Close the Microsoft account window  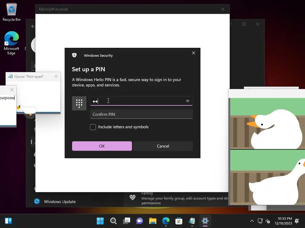point(223,9)
